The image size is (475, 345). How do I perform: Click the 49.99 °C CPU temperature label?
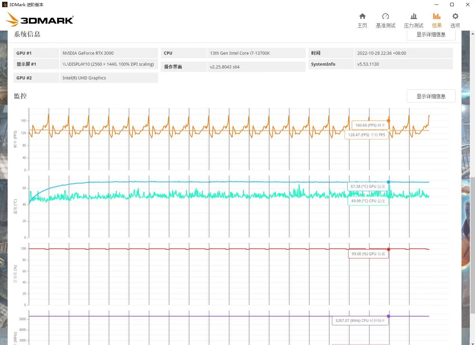[x=368, y=201]
